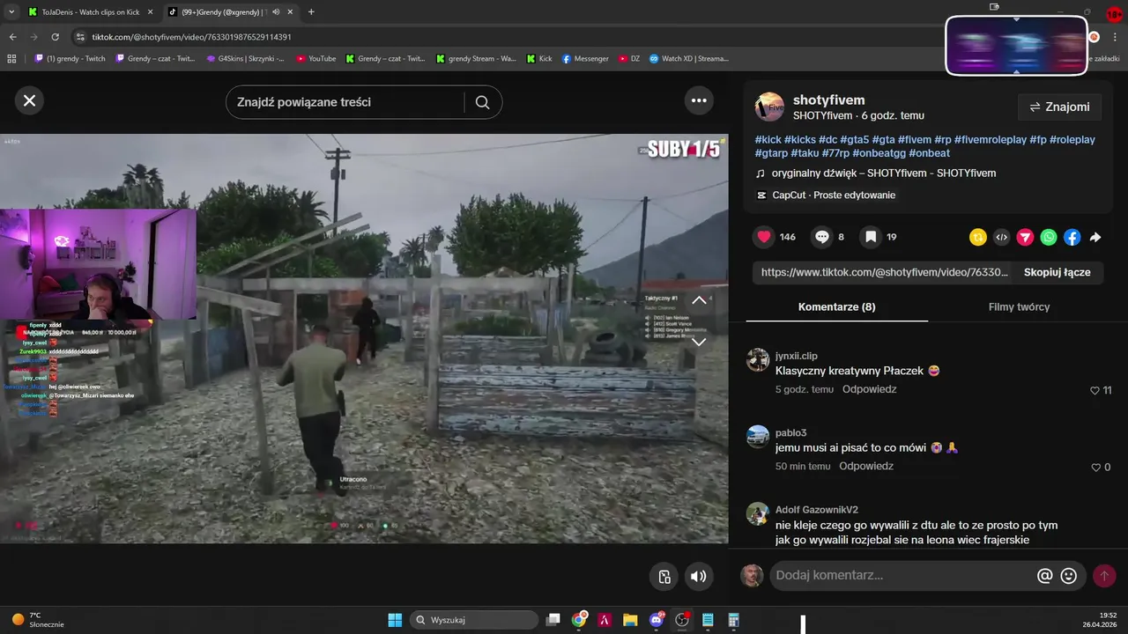Like jynxii.clip's comment heart
This screenshot has height=634, width=1128.
point(1095,390)
